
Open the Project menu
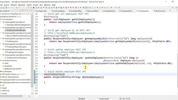36,5
